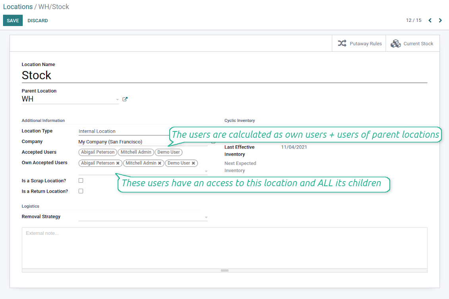Click the Current Stock cubes icon
The image size is (449, 299).
coord(395,44)
